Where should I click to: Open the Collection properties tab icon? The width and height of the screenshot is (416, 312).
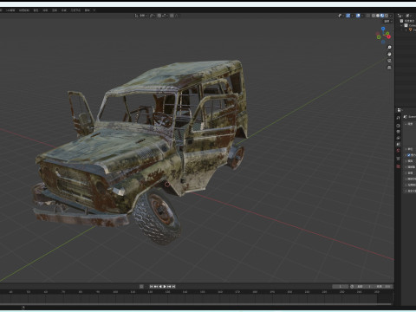(x=398, y=158)
